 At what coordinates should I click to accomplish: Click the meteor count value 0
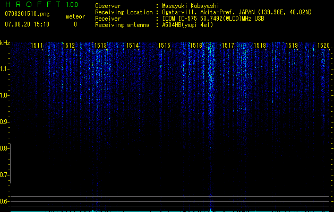(75, 24)
